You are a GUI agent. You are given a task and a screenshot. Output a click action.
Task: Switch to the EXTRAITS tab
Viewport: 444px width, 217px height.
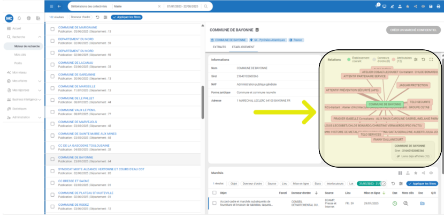point(219,47)
